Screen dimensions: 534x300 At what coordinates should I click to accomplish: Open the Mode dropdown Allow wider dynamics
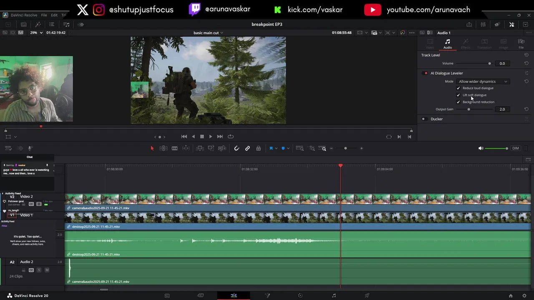tap(483, 82)
